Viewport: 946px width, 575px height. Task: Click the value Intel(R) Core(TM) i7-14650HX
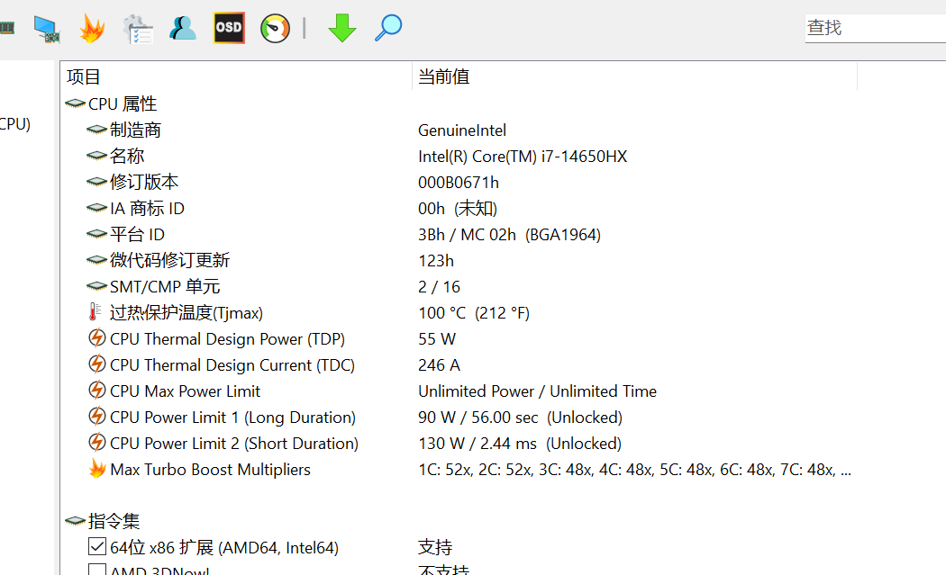[523, 156]
